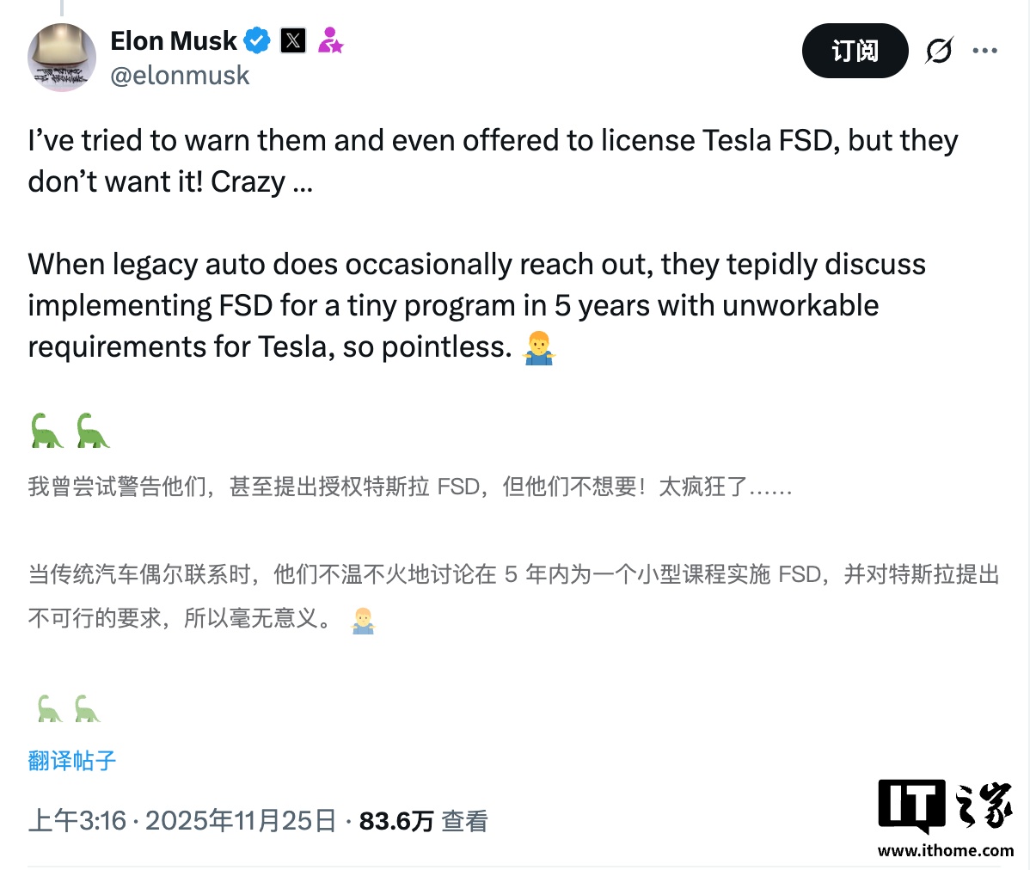This screenshot has width=1030, height=870.
Task: Click the second green dinosaur emoji in original post
Action: [92, 430]
